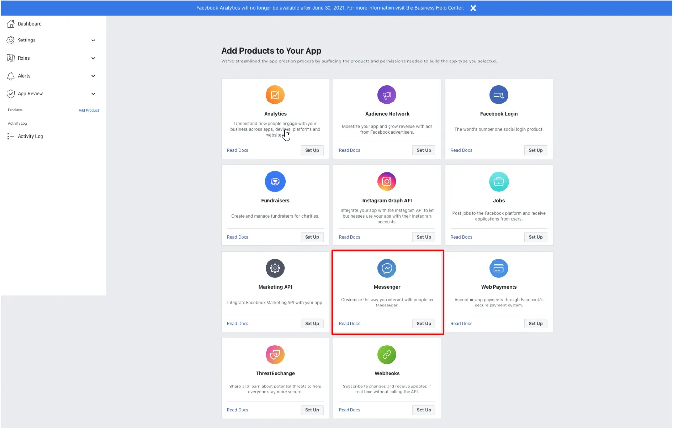677x428 pixels.
Task: Expand the Settings menu chevron
Action: pyautogui.click(x=93, y=40)
